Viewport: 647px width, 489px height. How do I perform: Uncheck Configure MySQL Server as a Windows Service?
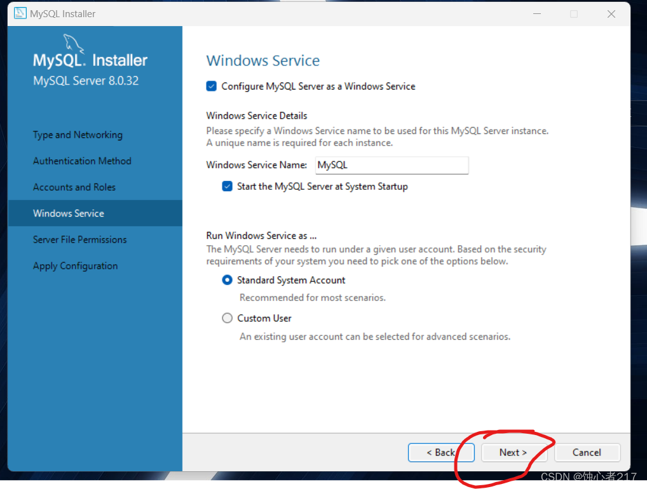211,86
